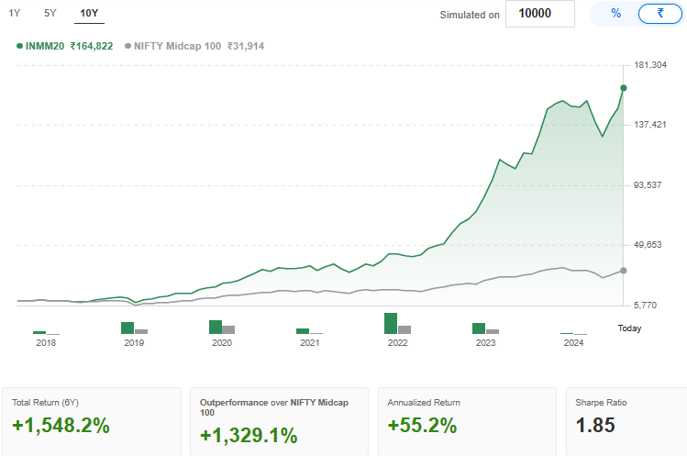Screen dimensions: 687x456
Task: Click the INMM20 green legend dot
Action: pyautogui.click(x=19, y=46)
